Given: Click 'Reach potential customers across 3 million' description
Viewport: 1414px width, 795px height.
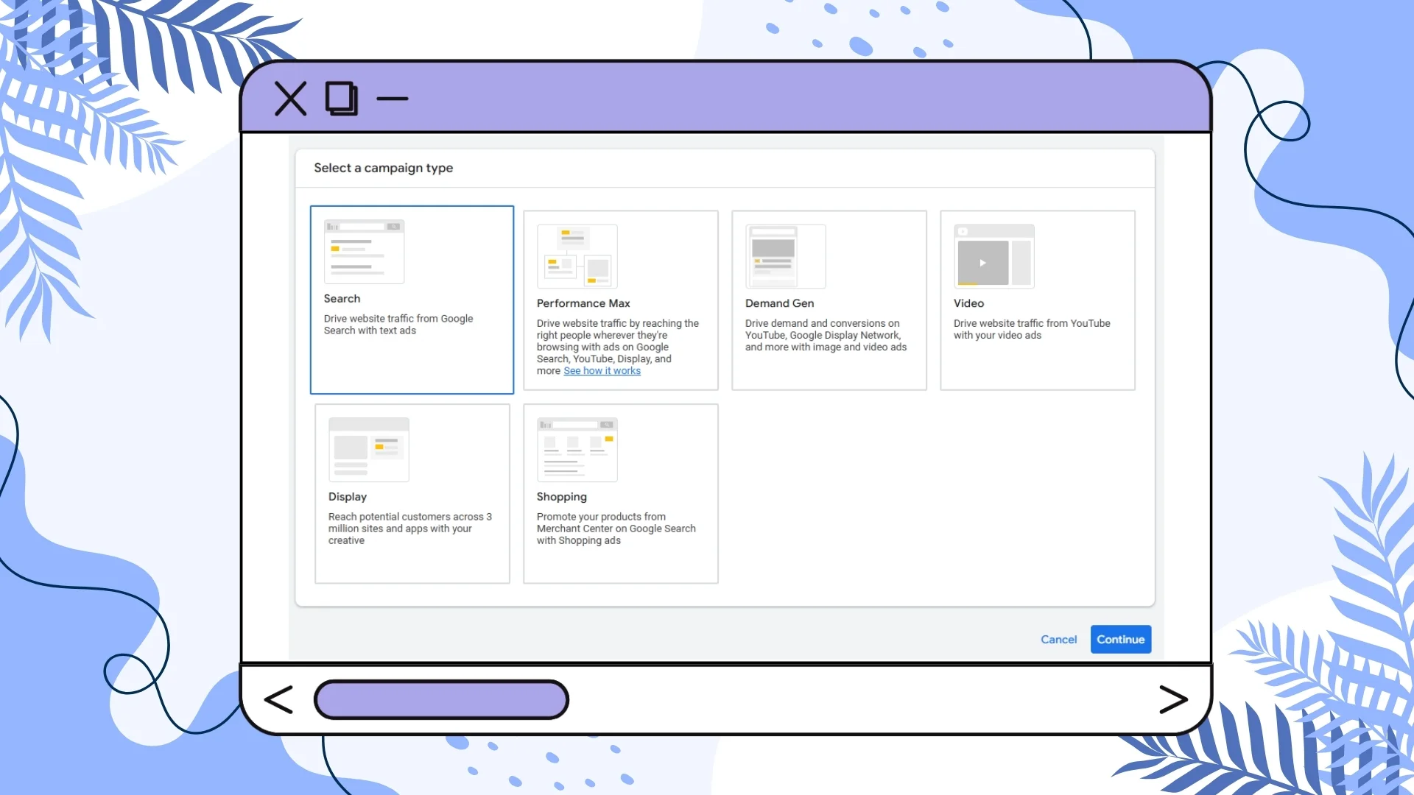Looking at the screenshot, I should click(409, 529).
